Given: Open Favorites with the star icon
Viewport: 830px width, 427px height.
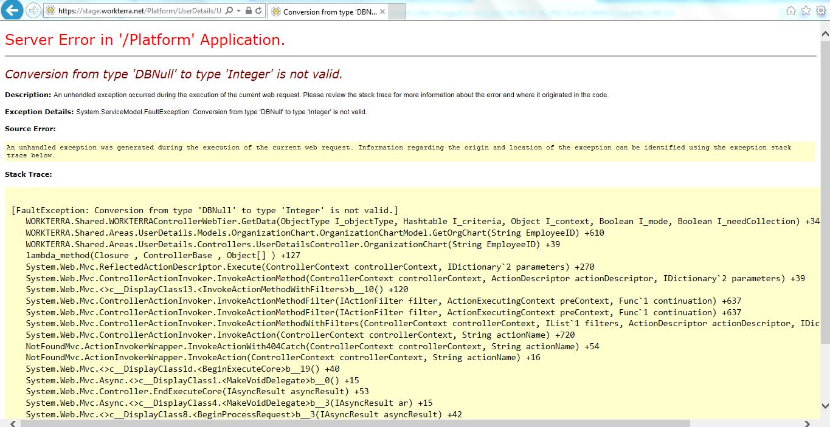Looking at the screenshot, I should (x=806, y=11).
